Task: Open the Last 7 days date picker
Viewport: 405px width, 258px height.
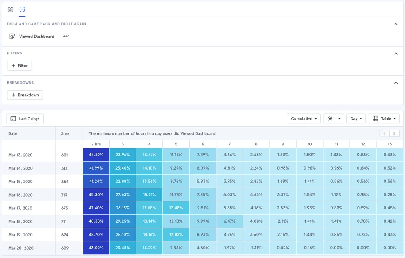Action: pos(25,118)
